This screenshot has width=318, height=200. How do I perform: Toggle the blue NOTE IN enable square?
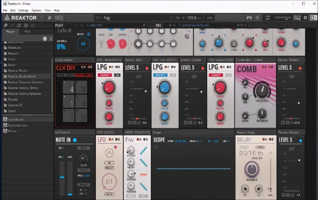click(75, 140)
